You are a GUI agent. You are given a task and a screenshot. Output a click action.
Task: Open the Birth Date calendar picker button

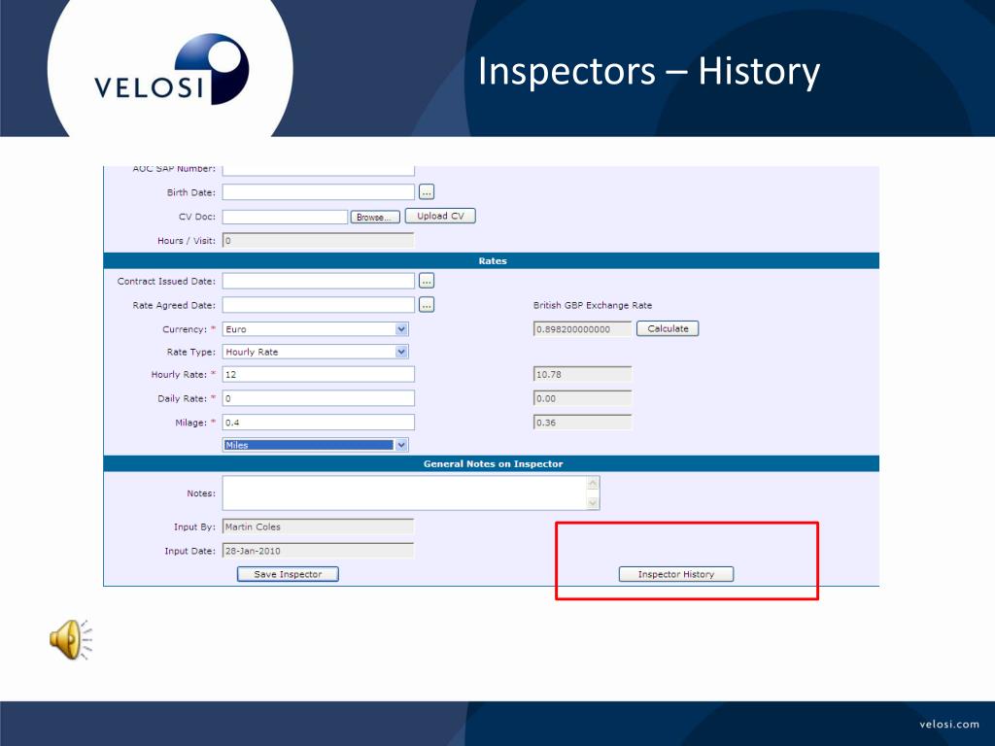pos(427,191)
